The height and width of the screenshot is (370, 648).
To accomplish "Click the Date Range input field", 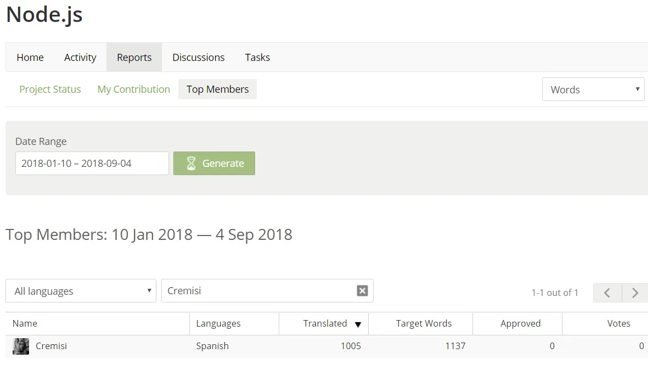I will click(92, 163).
